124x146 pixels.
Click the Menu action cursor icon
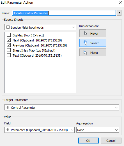pyautogui.click(x=85, y=52)
